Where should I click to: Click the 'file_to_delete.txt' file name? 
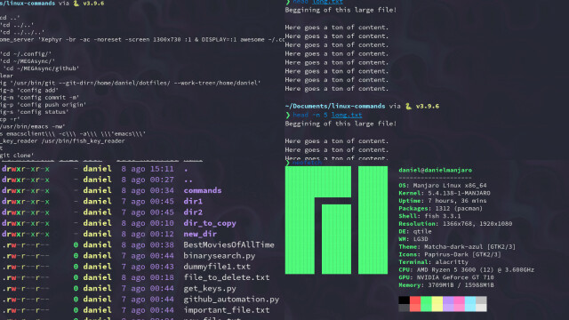click(x=227, y=277)
